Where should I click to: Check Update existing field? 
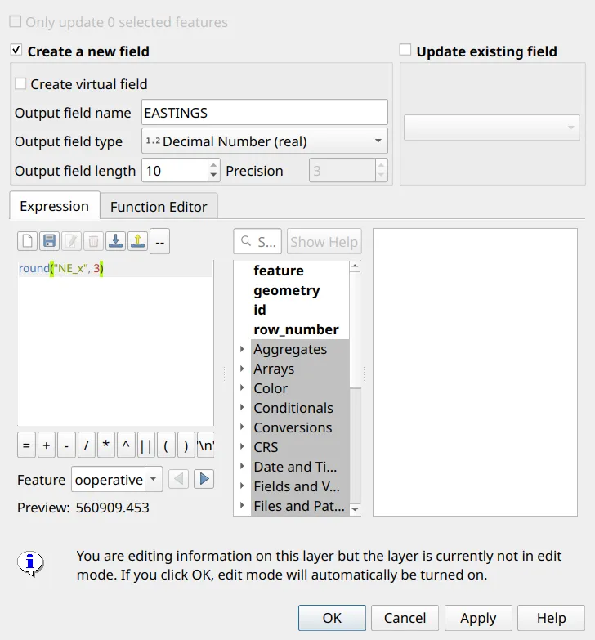[x=405, y=50]
